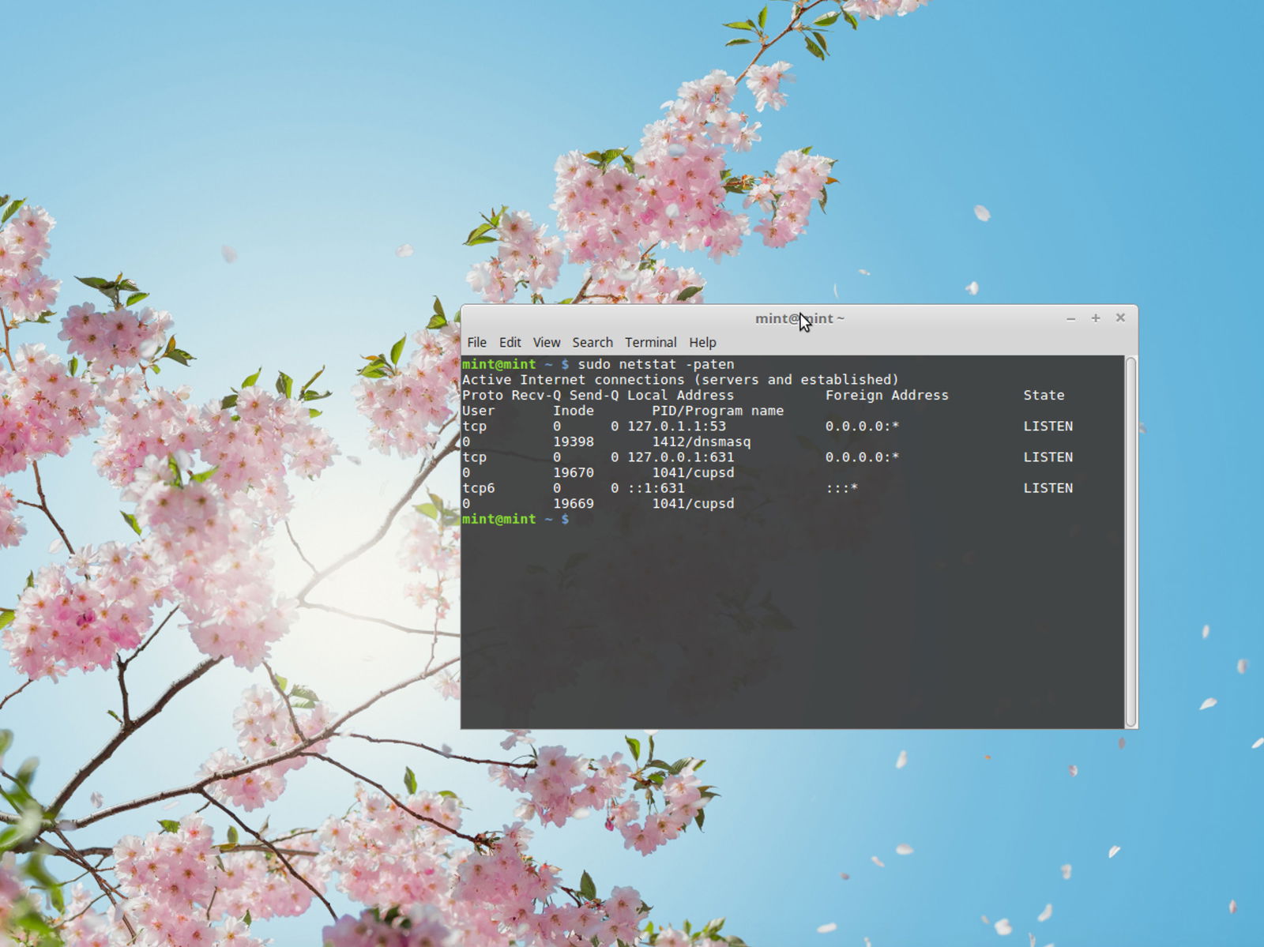Open the Terminal menu
Image resolution: width=1264 pixels, height=947 pixels.
pyautogui.click(x=650, y=342)
